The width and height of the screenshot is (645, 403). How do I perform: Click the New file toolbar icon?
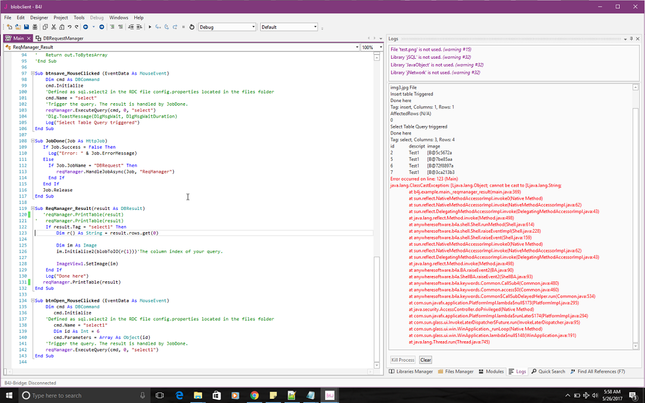(10, 27)
